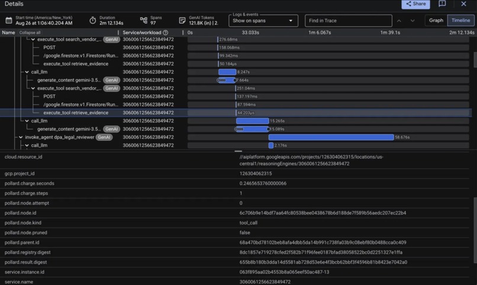Select highlighted execute_tool retrieve_evidence span 44.203µs
The width and height of the screenshot is (477, 285).
point(76,113)
